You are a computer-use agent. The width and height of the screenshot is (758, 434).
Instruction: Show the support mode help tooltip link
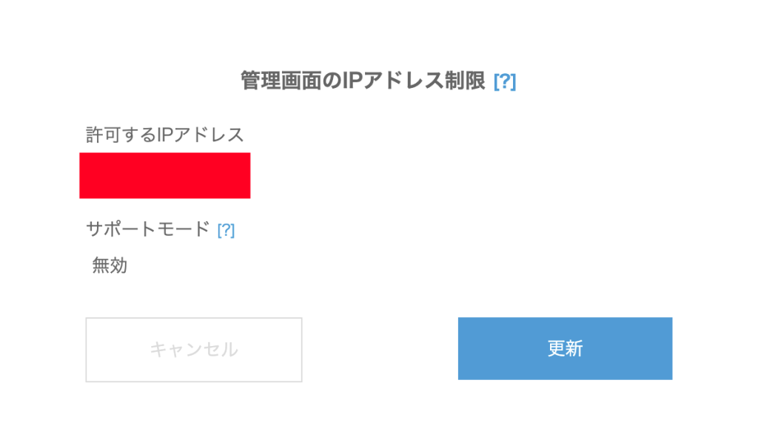tap(226, 230)
